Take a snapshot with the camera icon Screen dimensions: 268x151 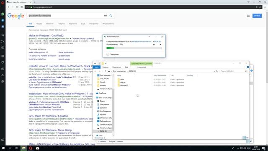click(3, 47)
